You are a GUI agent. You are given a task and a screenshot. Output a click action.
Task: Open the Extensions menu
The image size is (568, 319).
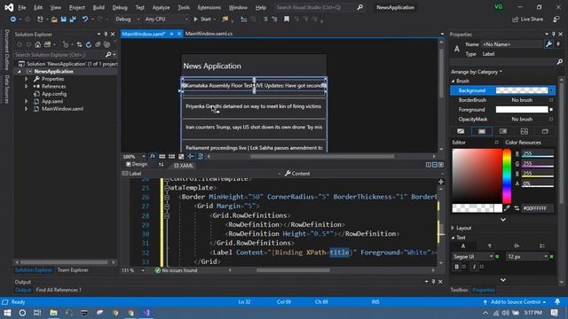tap(209, 7)
